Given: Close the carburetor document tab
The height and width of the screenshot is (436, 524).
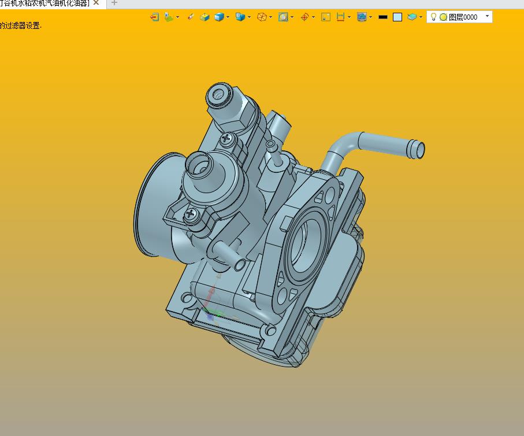Looking at the screenshot, I should (x=96, y=3).
